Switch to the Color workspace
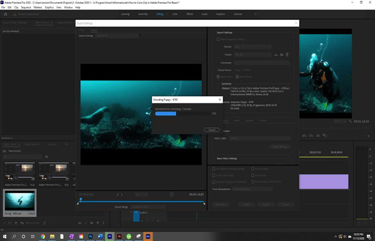Image resolution: width=375 pixels, height=241 pixels. click(175, 14)
